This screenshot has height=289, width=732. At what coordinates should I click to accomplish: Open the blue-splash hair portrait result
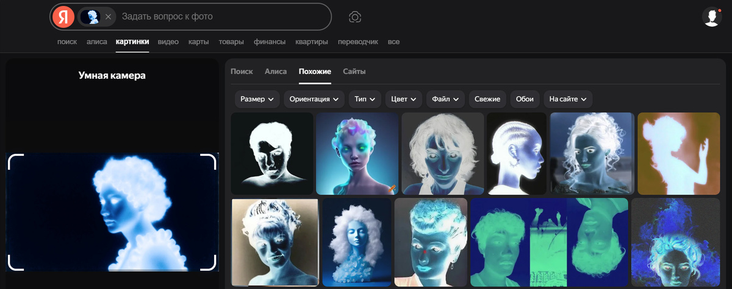coord(676,242)
